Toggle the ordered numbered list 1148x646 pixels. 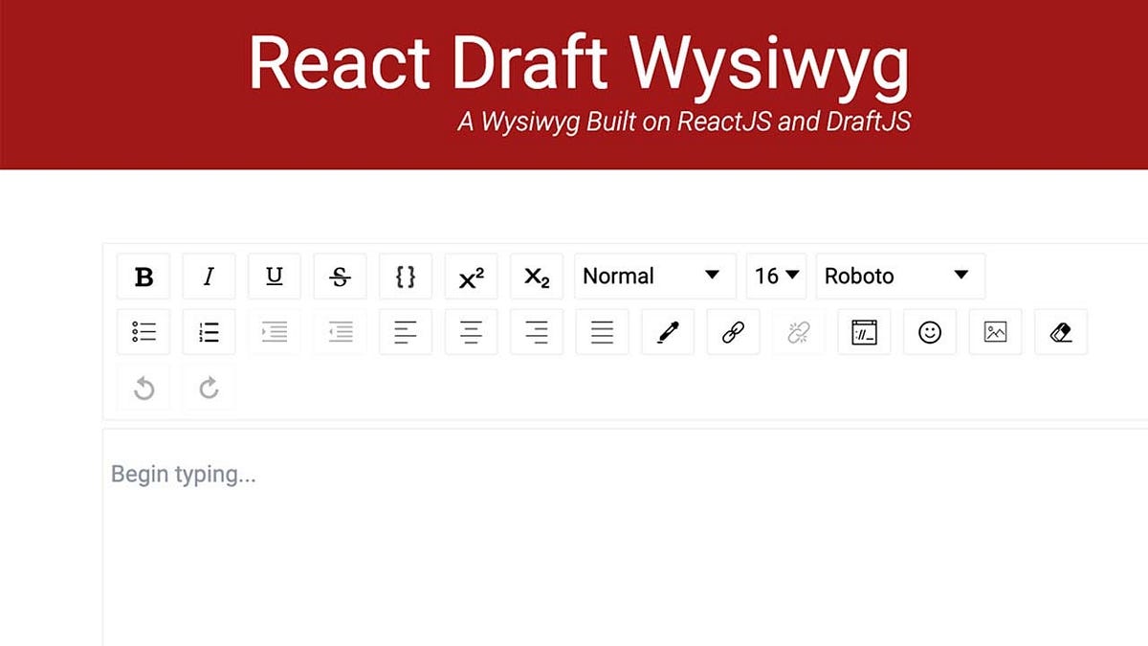point(209,332)
